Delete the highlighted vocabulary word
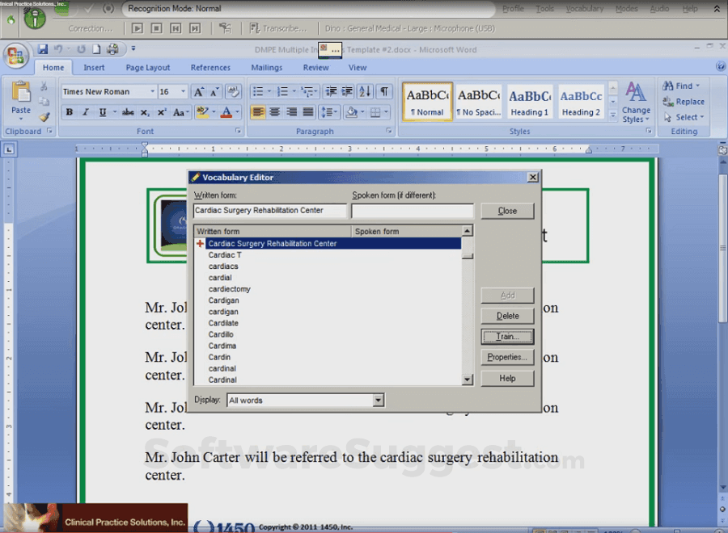728x533 pixels. [x=507, y=315]
